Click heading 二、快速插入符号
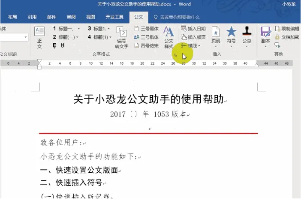This screenshot has height=204, width=301. 71,182
